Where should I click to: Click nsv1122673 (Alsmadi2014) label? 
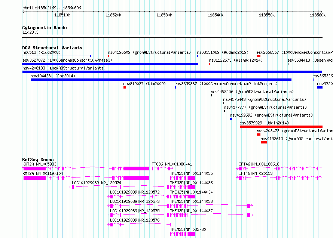[236, 60]
